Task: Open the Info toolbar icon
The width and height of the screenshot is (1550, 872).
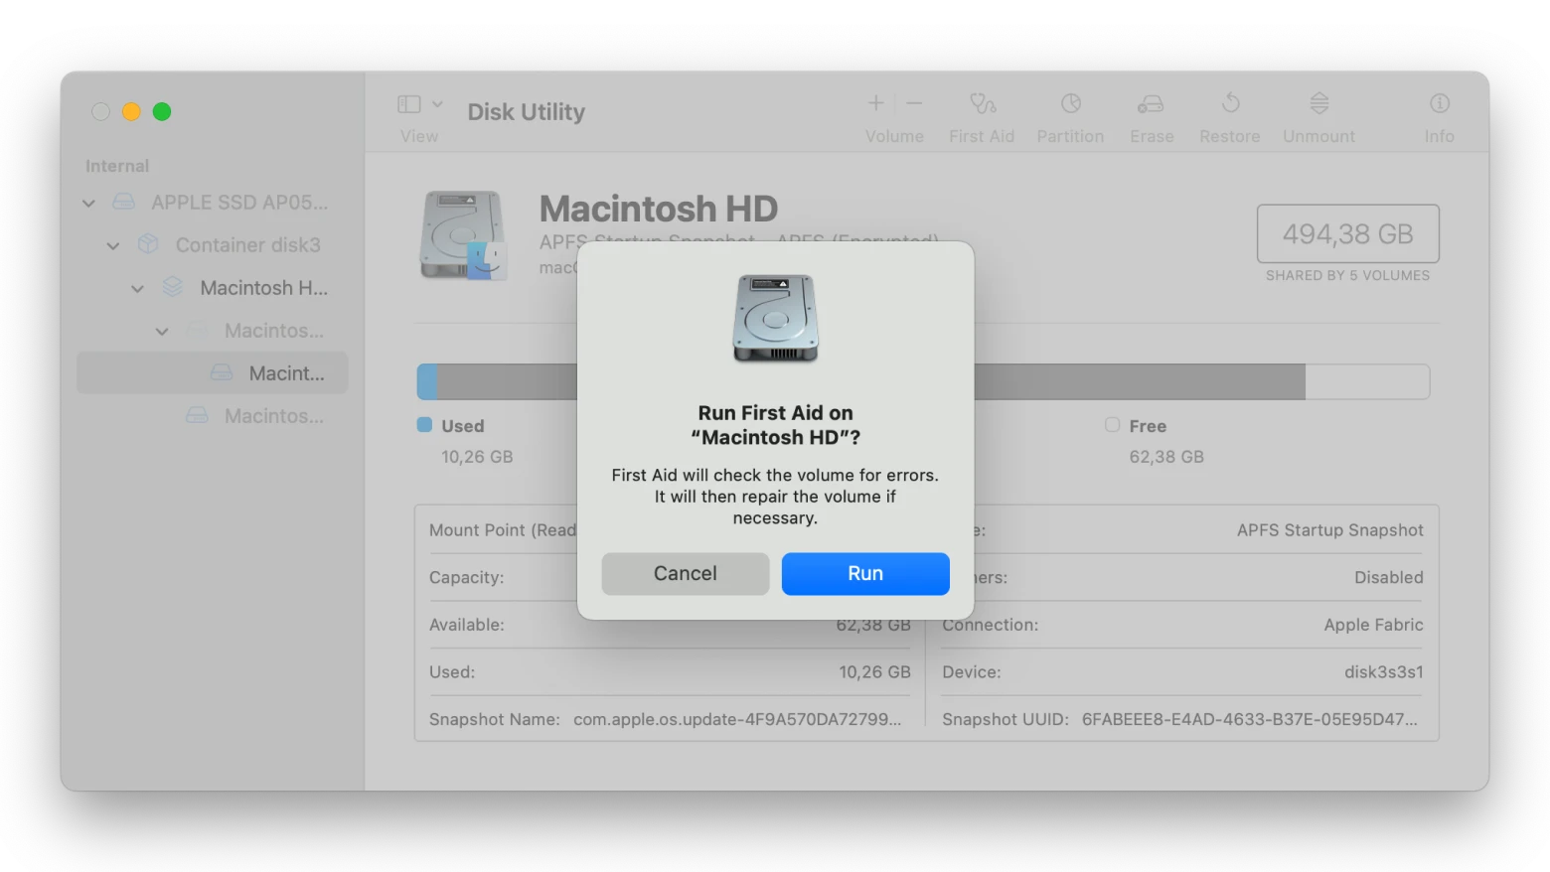Action: tap(1439, 103)
